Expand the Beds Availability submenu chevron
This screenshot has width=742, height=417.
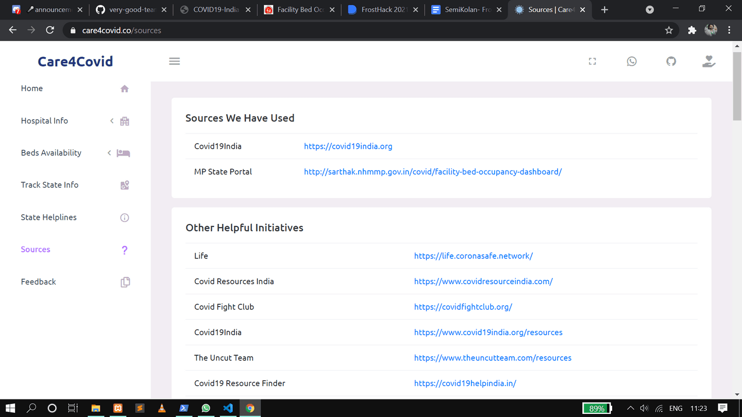pos(109,153)
